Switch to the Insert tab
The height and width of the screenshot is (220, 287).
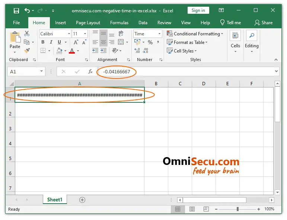[60, 22]
